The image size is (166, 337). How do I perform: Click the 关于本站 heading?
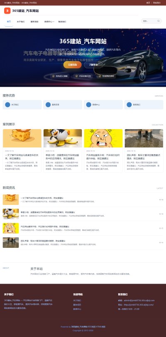pos(37,269)
